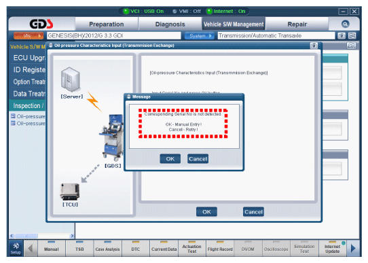Minimize the GDS window
The image size is (368, 263).
tap(343, 12)
